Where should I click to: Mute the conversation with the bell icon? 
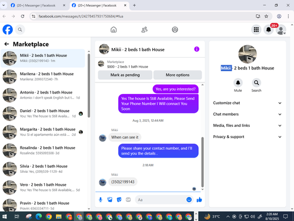click(x=238, y=83)
